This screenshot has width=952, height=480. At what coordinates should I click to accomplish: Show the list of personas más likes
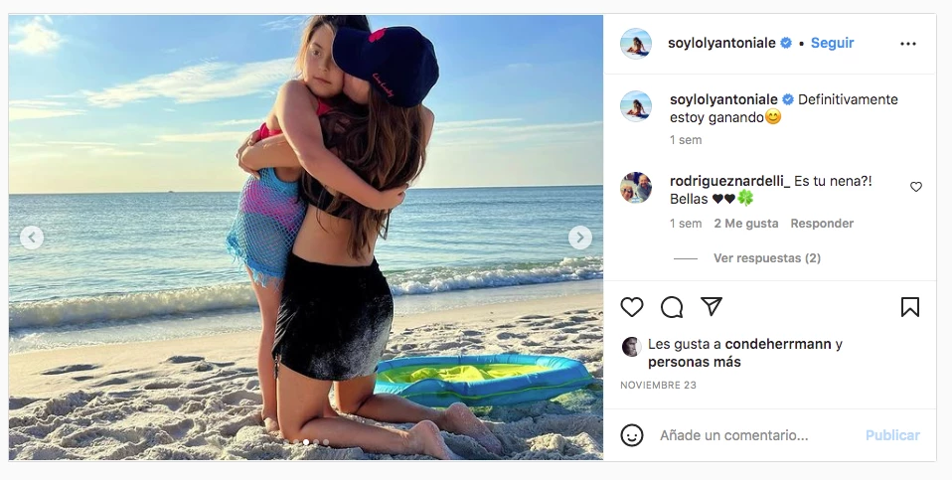pyautogui.click(x=694, y=363)
